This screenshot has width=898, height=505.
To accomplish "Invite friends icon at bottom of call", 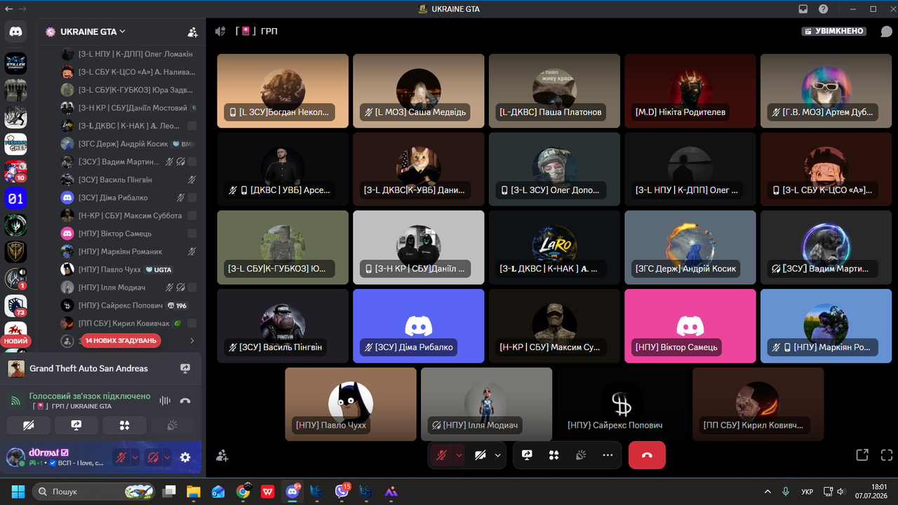I will coord(222,456).
